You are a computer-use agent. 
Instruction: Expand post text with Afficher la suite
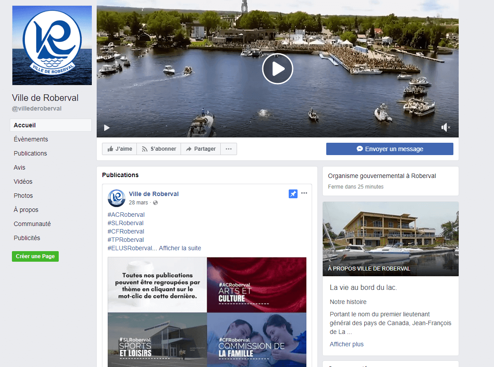[x=180, y=248]
